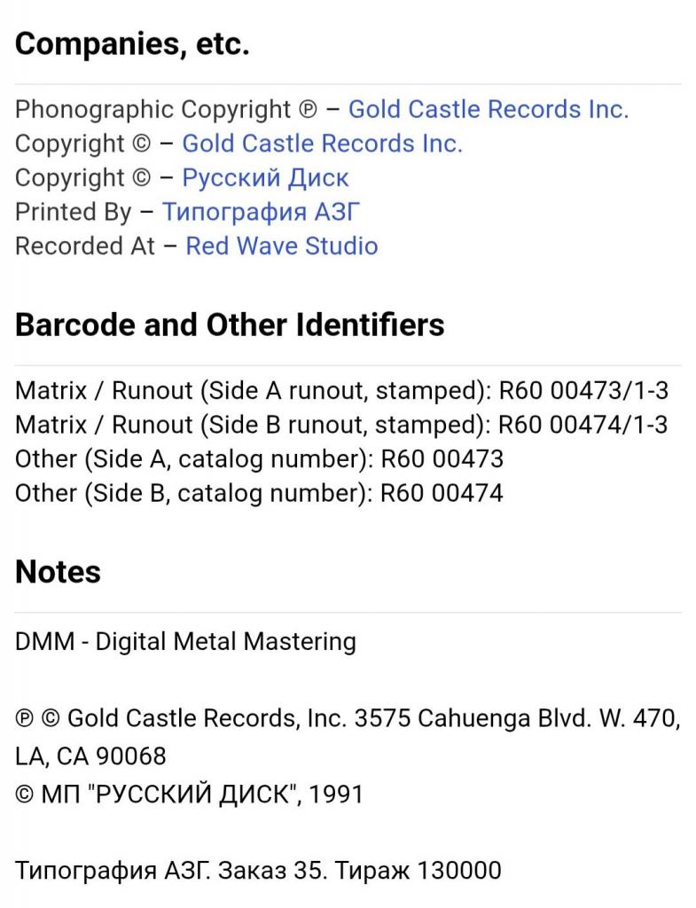This screenshot has width=696, height=908.
Task: Open Gold Castle Records link on Copyright © line
Action: tap(322, 144)
